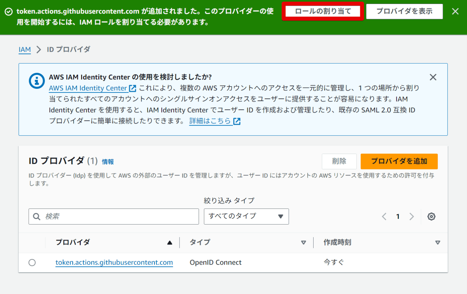Screen dimensions: 467x294
Task: Select the token.actions.githubusercontent.com radio button
Action: point(32,263)
